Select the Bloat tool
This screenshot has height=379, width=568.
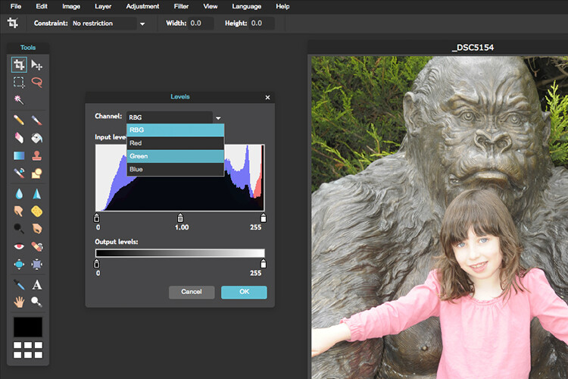[x=19, y=264]
